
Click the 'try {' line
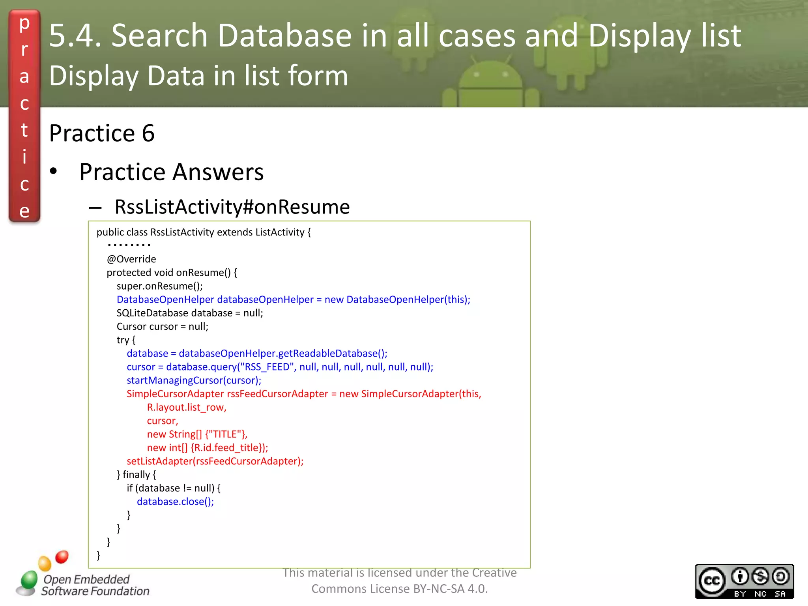tap(126, 340)
